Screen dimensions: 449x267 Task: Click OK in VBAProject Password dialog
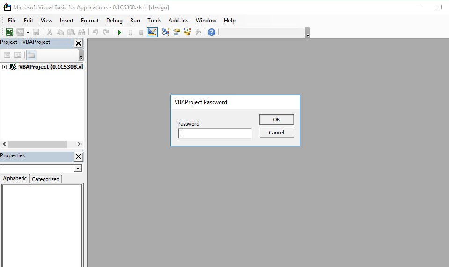click(x=277, y=119)
